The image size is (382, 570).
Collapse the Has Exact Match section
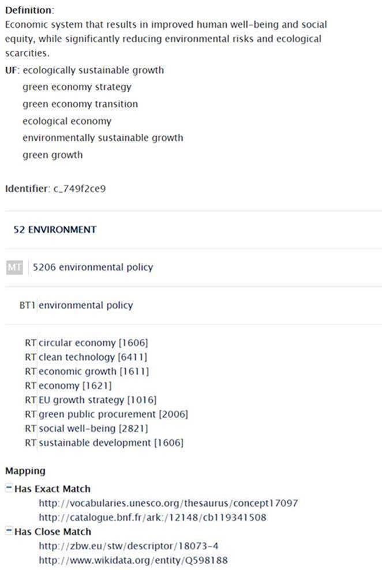(x=9, y=489)
